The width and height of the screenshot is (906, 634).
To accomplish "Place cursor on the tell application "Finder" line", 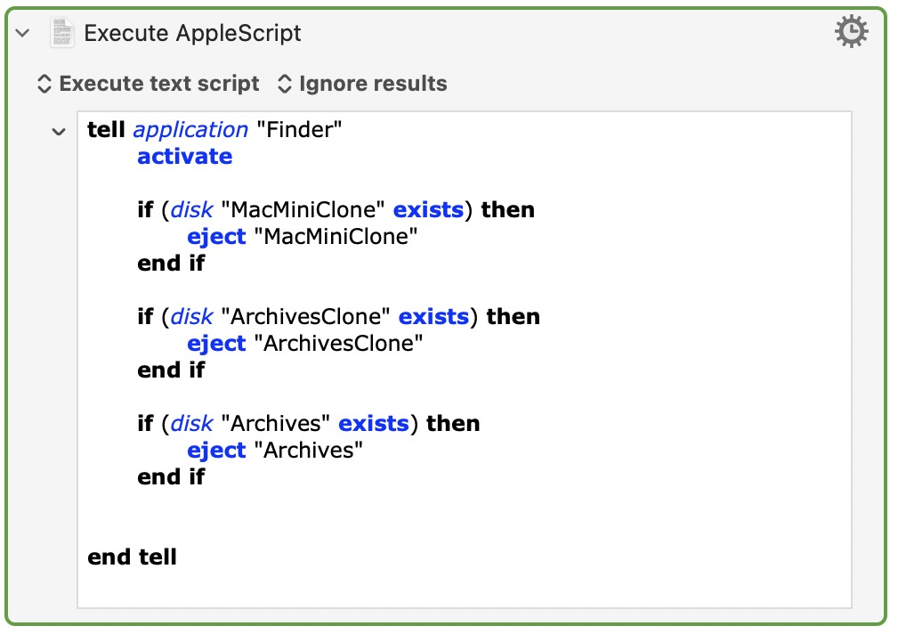I will (214, 130).
